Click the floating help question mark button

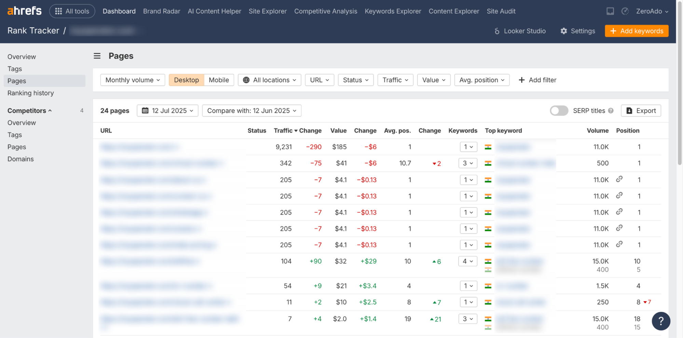point(661,321)
